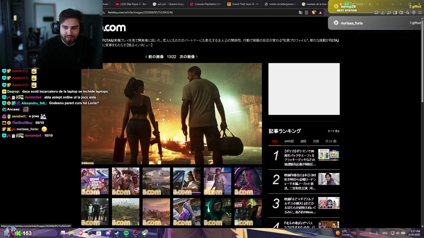Switch to the ps5 pro Google search tab

169,4
